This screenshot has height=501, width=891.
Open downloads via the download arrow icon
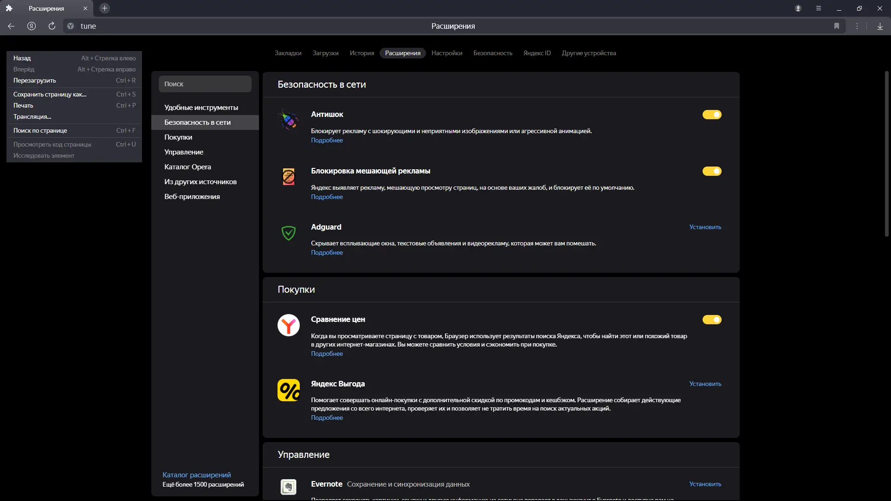[880, 26]
